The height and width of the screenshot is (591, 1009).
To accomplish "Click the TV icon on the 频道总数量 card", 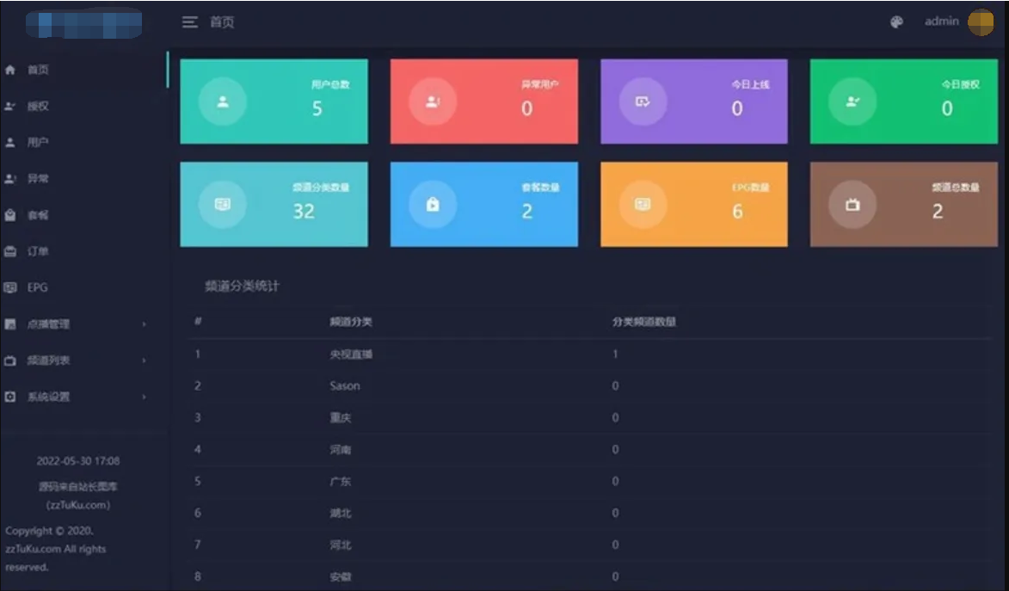I will 852,205.
